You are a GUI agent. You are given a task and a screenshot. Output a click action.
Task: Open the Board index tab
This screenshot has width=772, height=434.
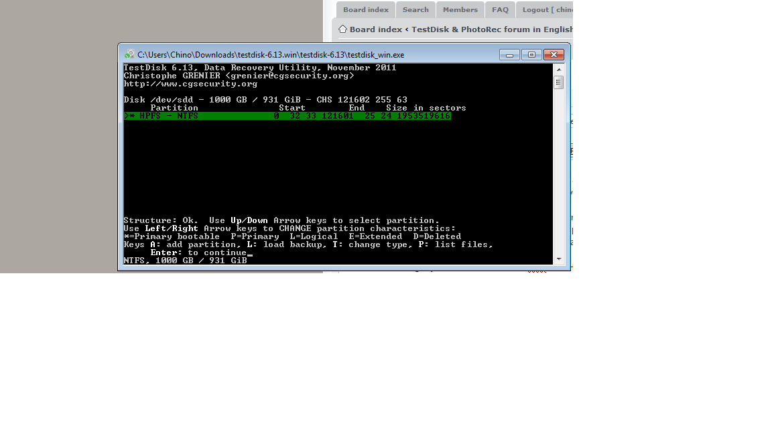click(366, 10)
